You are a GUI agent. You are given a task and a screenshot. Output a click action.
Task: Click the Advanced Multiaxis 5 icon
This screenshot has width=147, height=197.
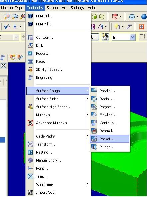click(30, 123)
